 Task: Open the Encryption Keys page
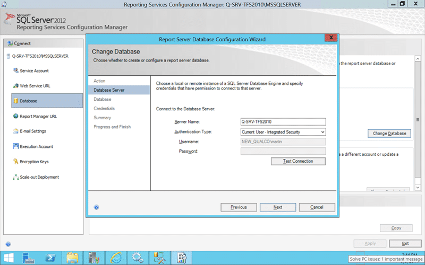tap(34, 162)
